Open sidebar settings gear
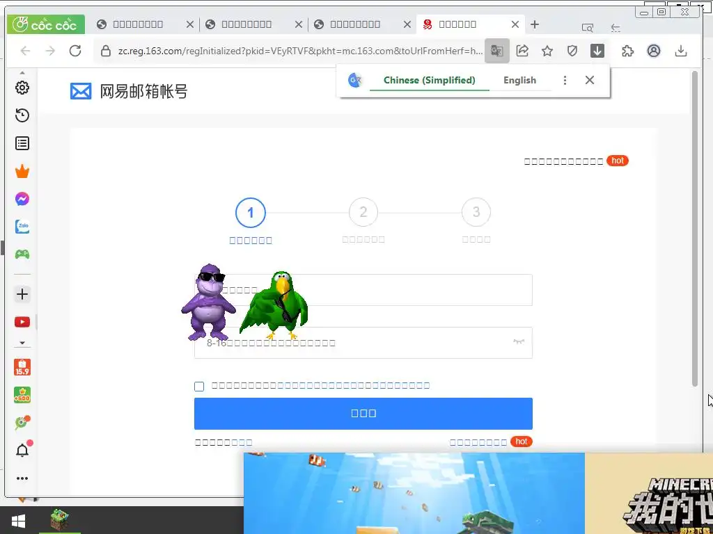This screenshot has width=713, height=534. click(22, 88)
